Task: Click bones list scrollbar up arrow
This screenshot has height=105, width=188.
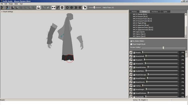Action: pos(186,14)
